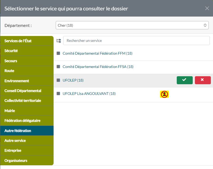
Task: Select UFOLEP Lisa ANGOULVANT (18) service name
Action: point(89,94)
